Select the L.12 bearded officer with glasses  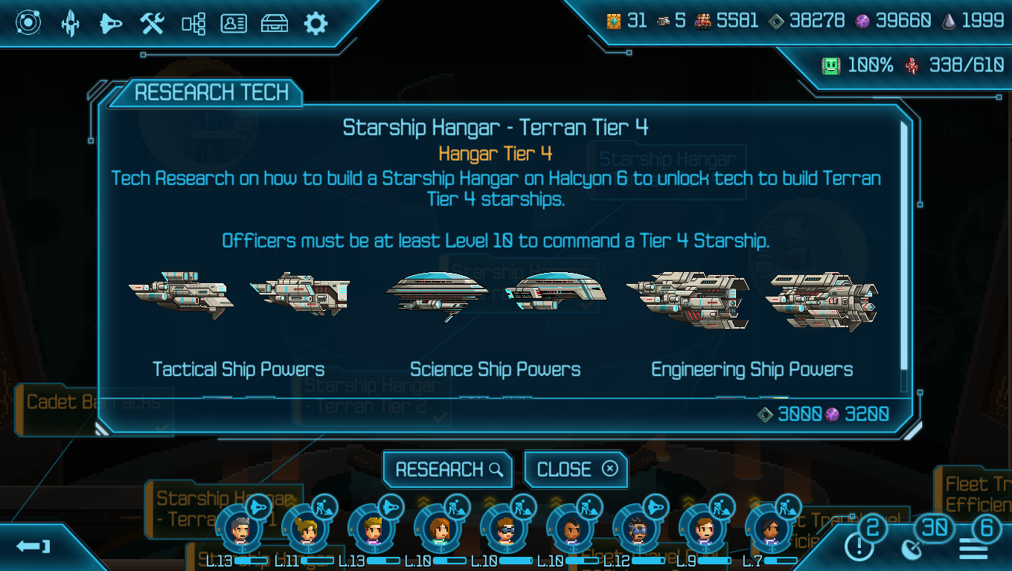pyautogui.click(x=638, y=529)
